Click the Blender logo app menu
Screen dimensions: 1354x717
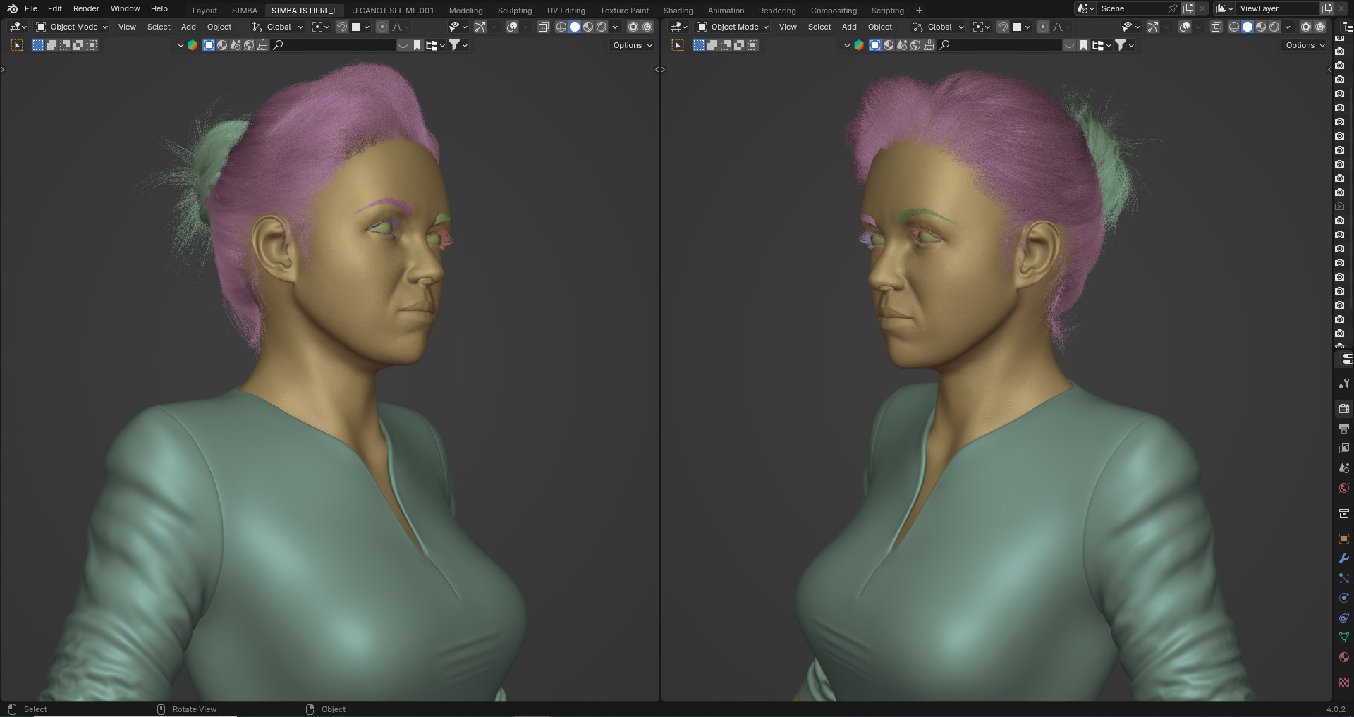pyautogui.click(x=12, y=8)
